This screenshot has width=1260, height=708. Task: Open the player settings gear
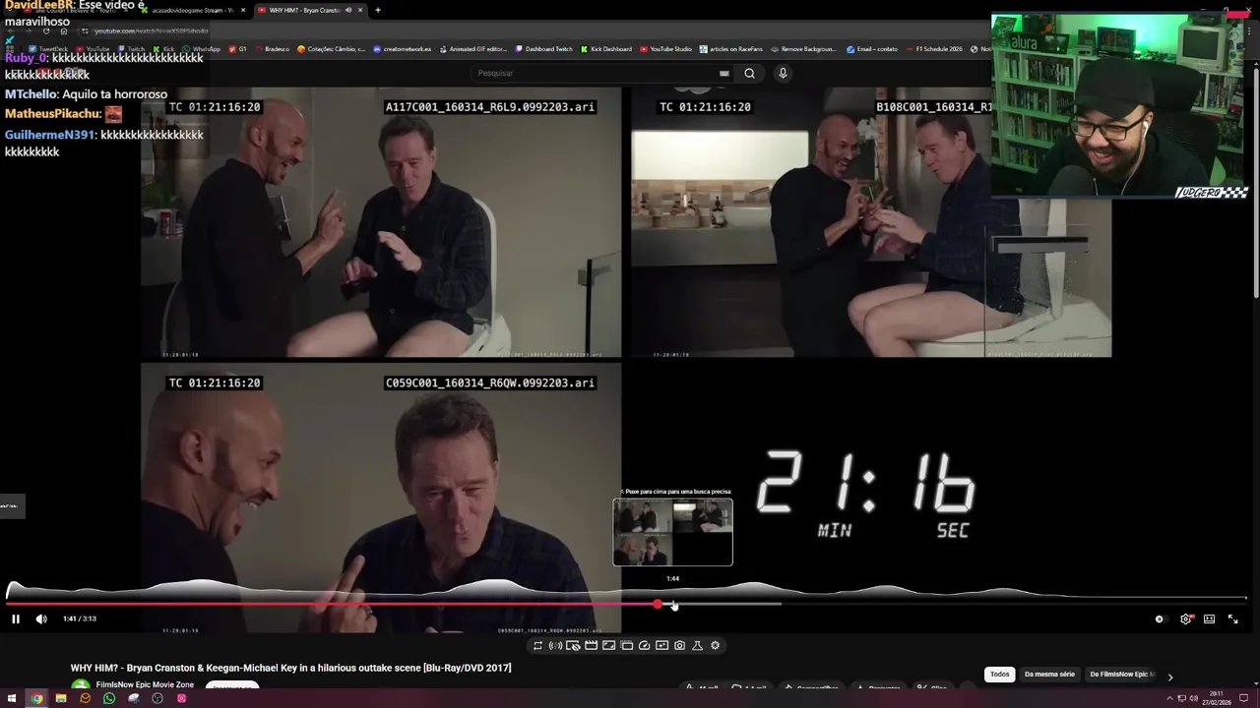[1186, 619]
